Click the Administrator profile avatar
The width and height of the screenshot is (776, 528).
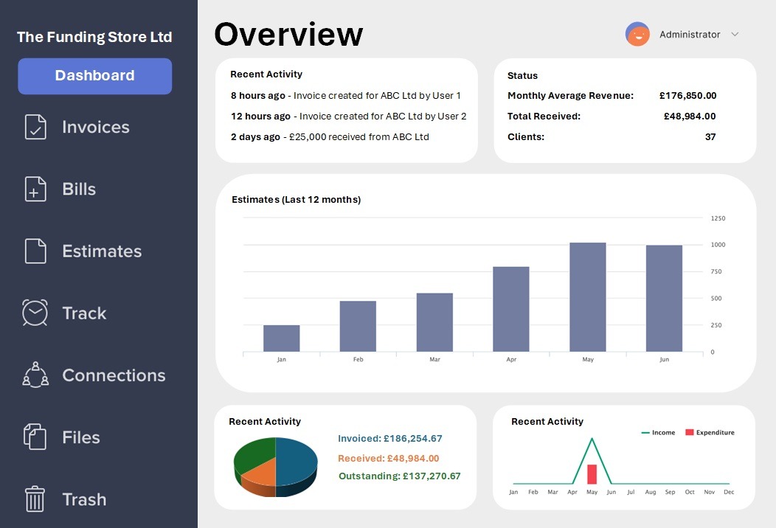637,34
